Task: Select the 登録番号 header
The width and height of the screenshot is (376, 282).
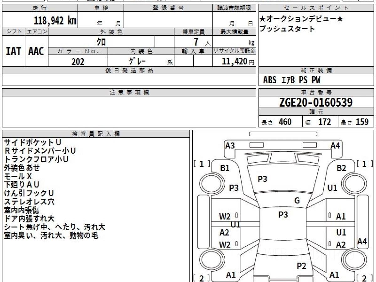Action: tap(168, 8)
